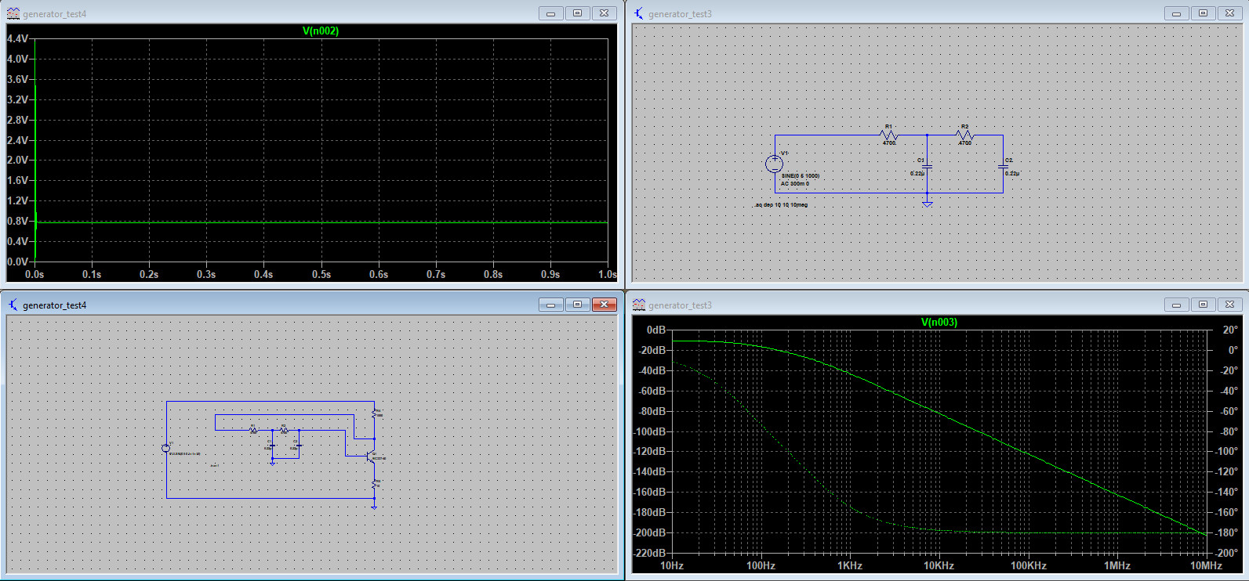The height and width of the screenshot is (581, 1249).
Task: Select emitter resistor R3 below transistor Q1
Action: pos(374,484)
